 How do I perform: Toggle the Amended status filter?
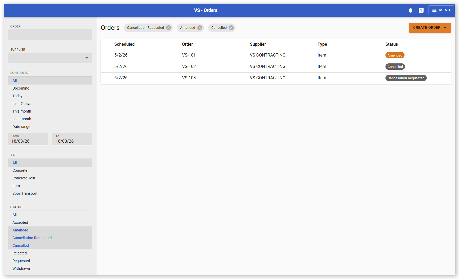(x=20, y=230)
